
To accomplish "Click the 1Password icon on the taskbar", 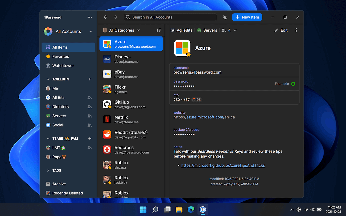I will (x=203, y=210).
